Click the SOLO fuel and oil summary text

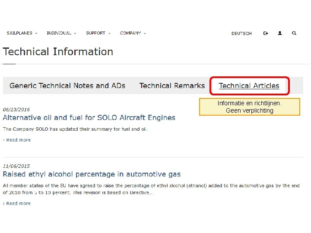tap(75, 129)
